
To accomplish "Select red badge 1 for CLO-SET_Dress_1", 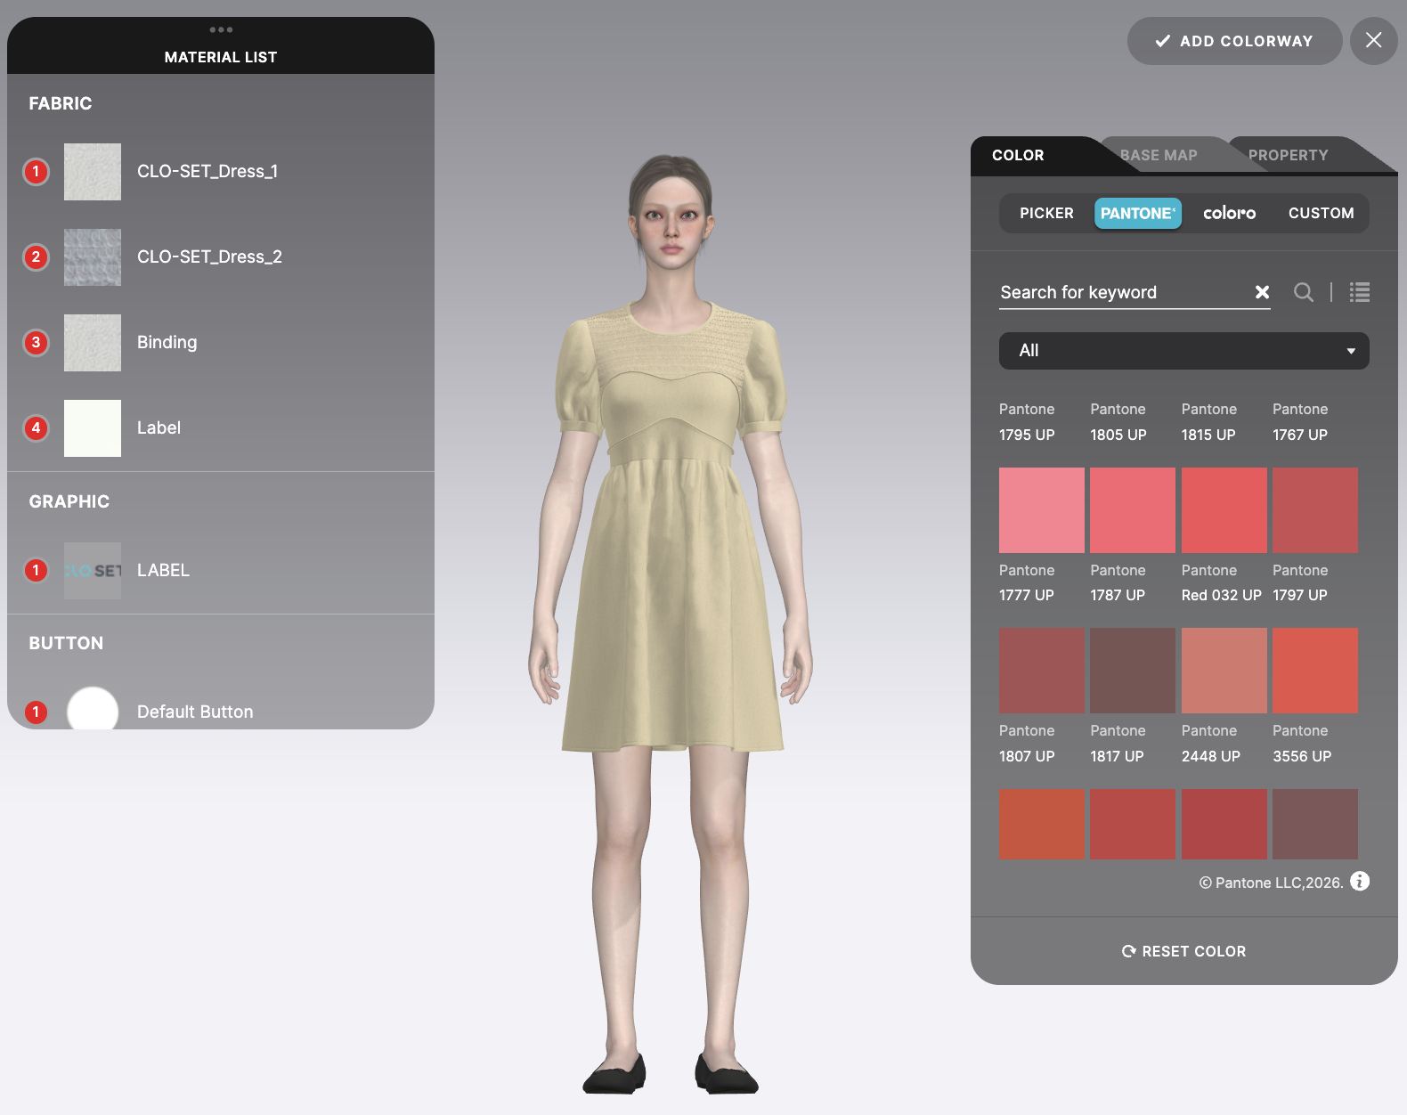I will [36, 171].
